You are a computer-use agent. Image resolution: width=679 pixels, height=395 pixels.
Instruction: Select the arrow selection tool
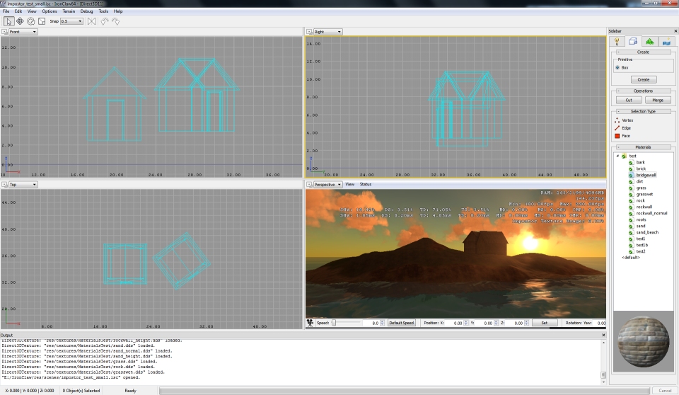coord(8,21)
